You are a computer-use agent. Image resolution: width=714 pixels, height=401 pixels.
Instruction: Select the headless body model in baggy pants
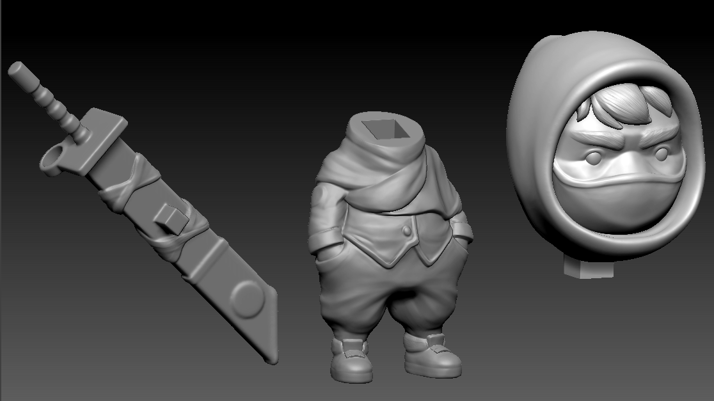click(x=390, y=248)
